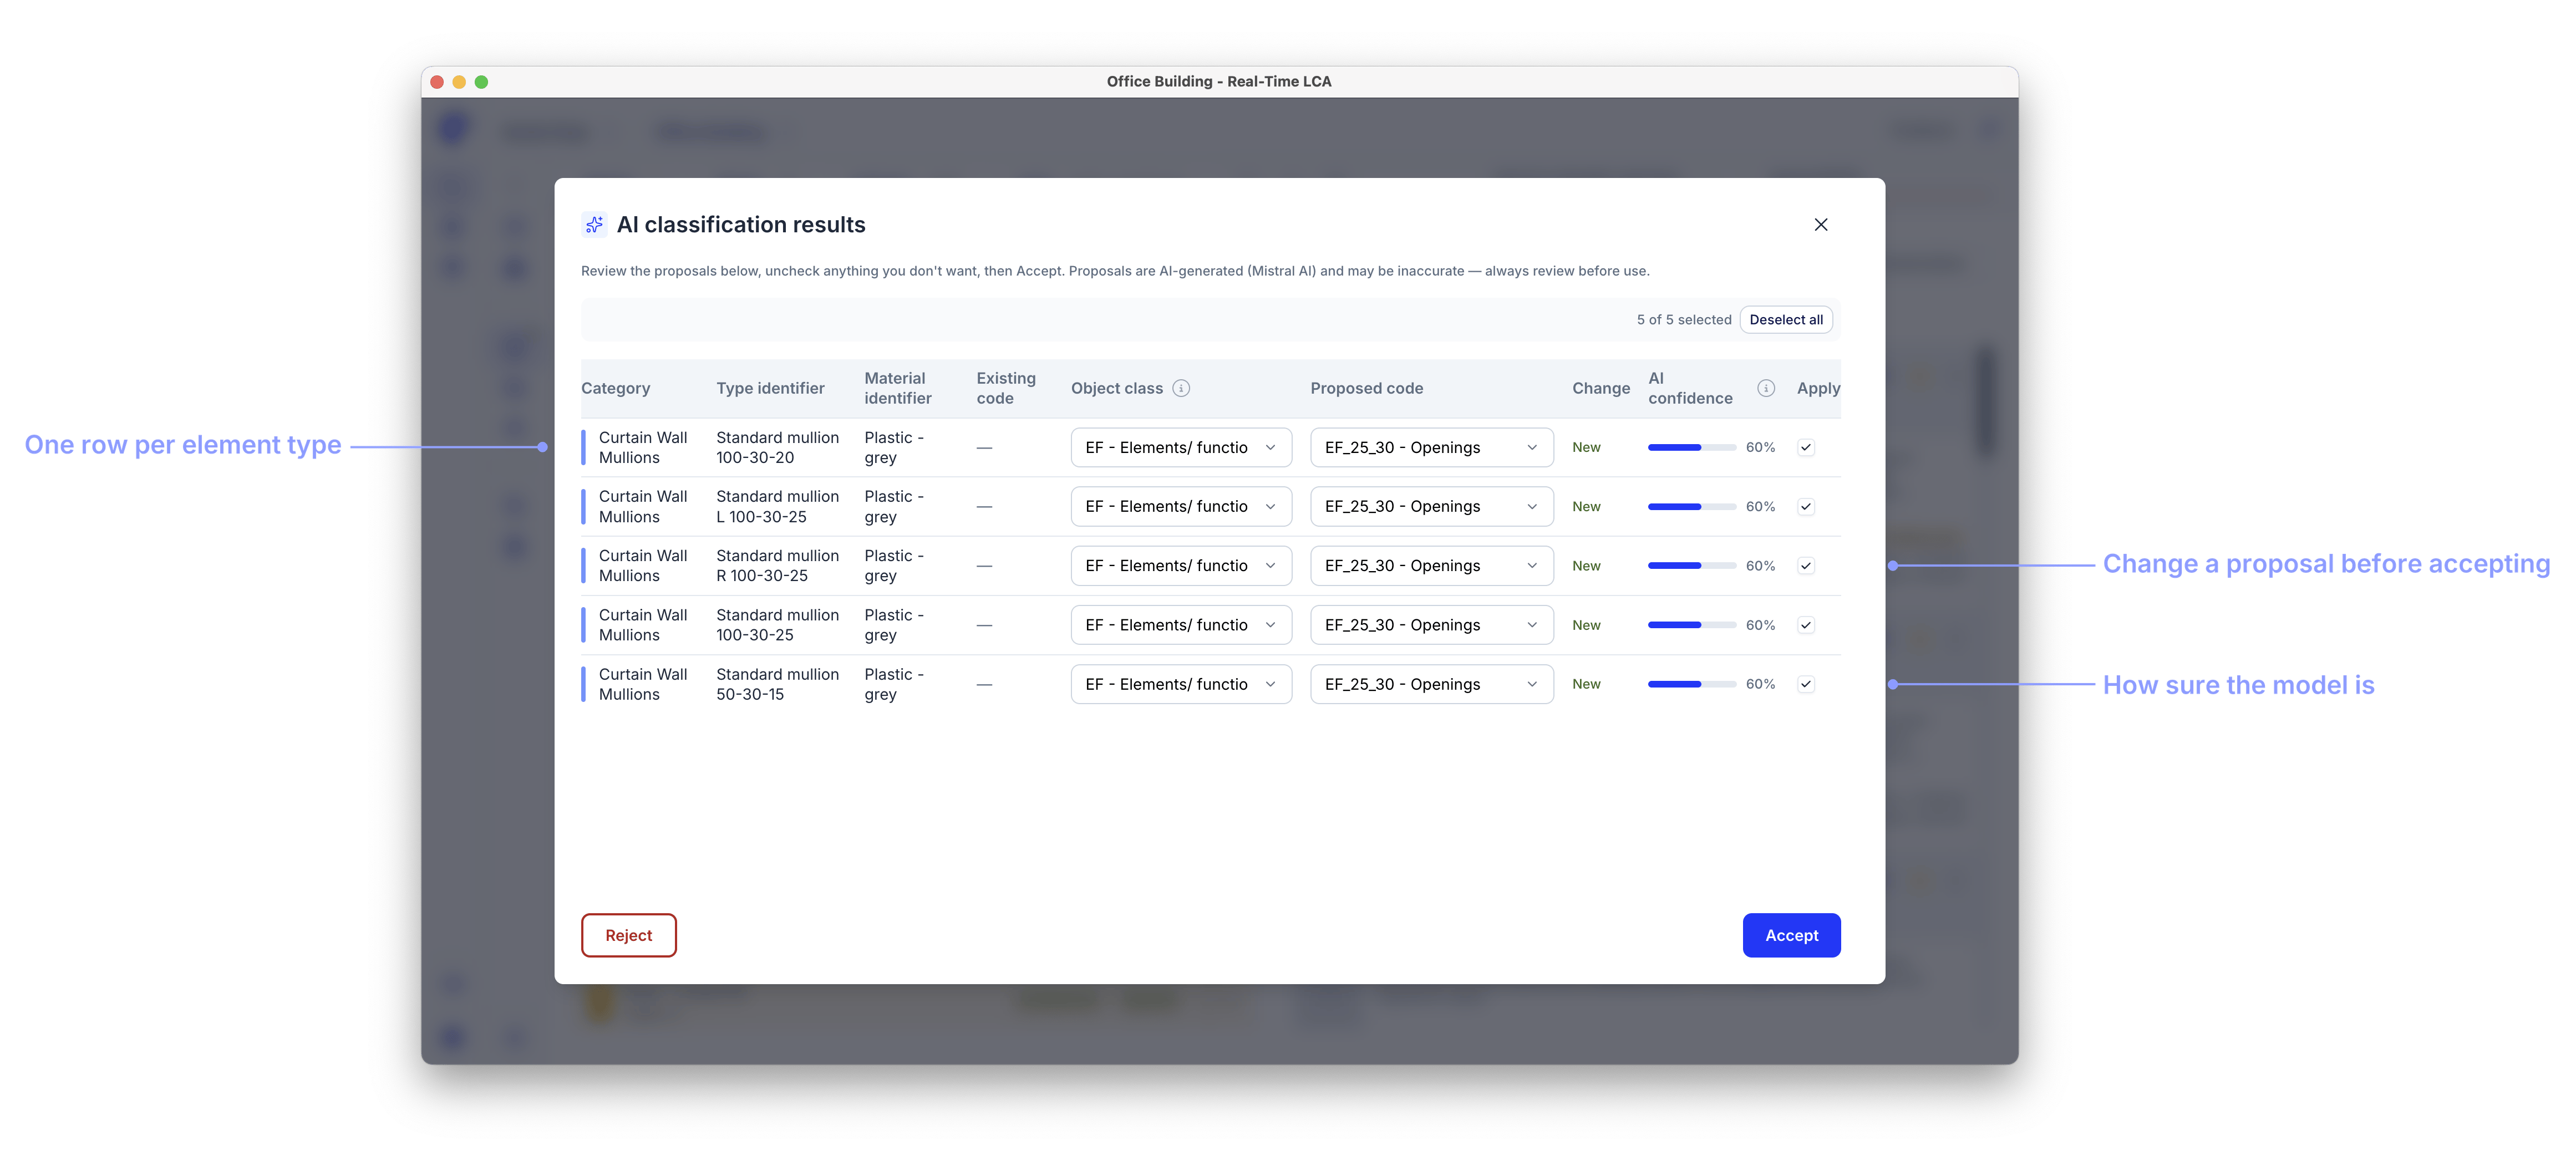Click confidence bar for mullion 100-30-20
This screenshot has width=2576, height=1171.
tap(1691, 447)
